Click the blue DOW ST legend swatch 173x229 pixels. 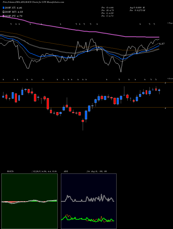[x=3, y=8]
